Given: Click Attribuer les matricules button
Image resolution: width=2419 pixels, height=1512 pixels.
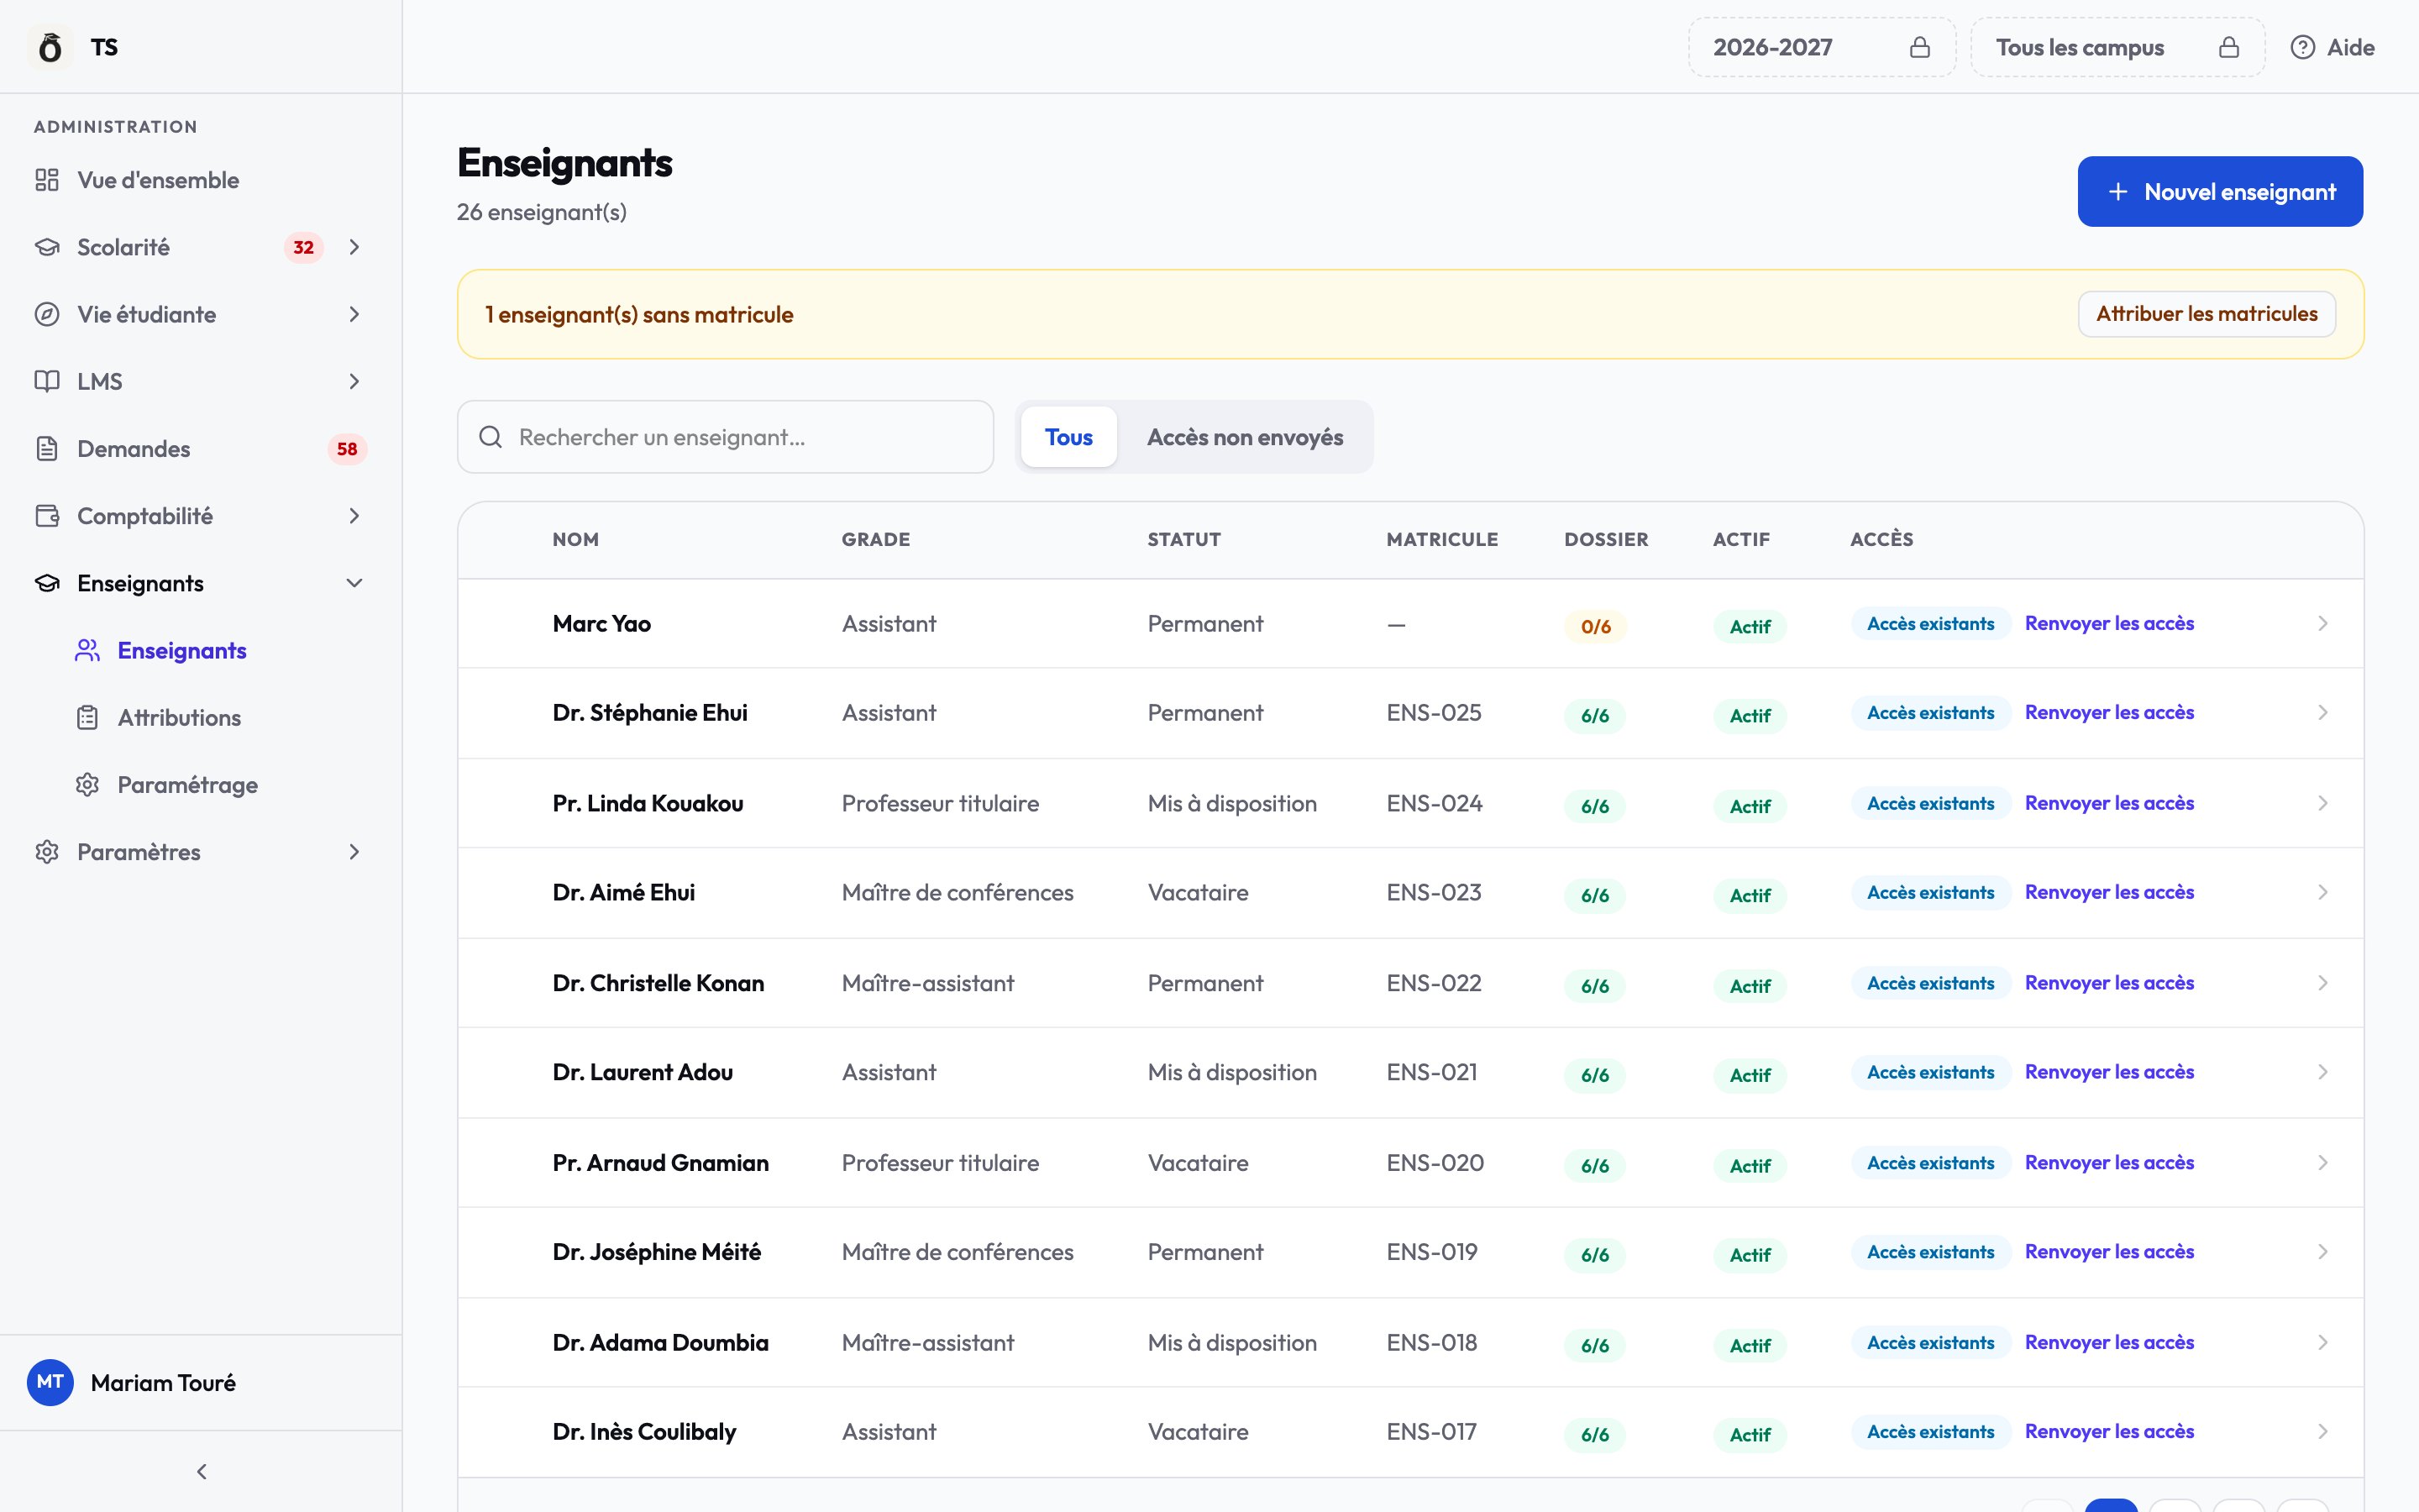Looking at the screenshot, I should coord(2206,314).
